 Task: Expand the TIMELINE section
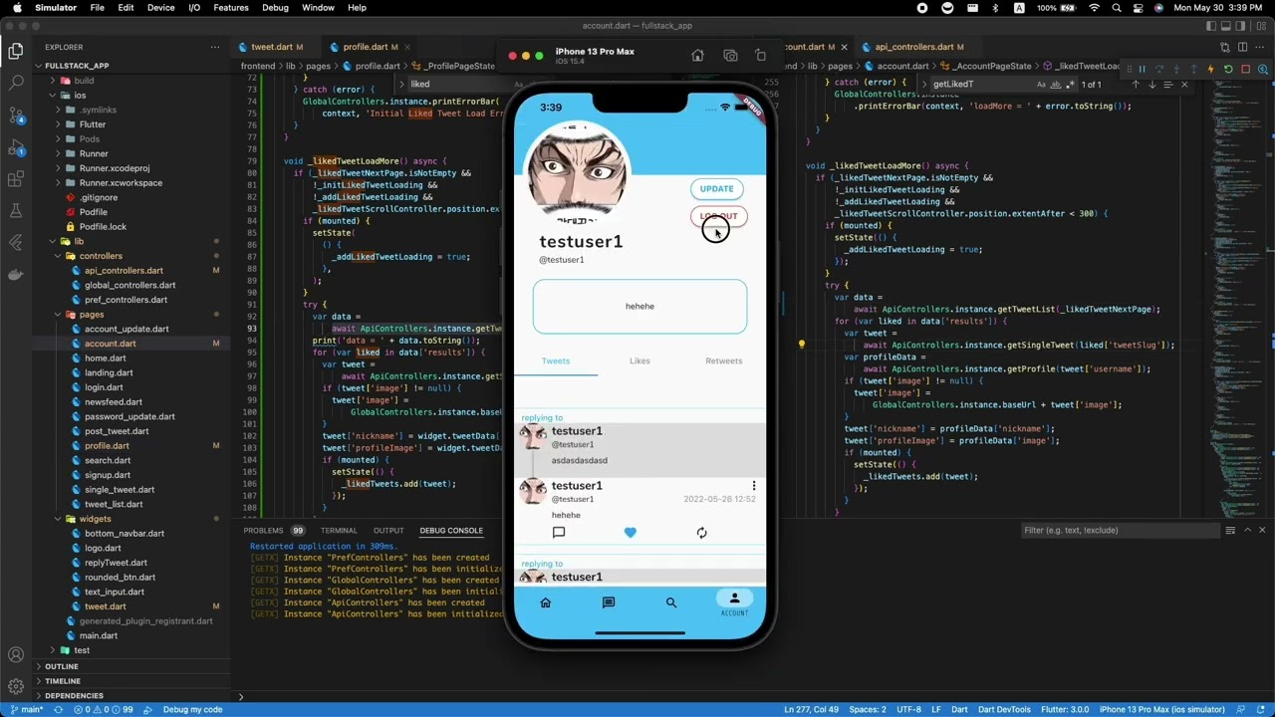coord(61,681)
